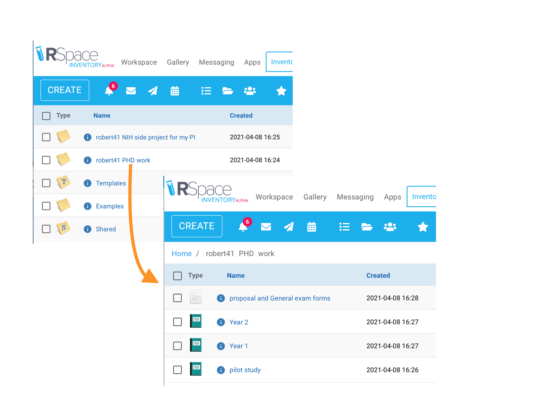Open the groups people icon in back window

coord(250,91)
